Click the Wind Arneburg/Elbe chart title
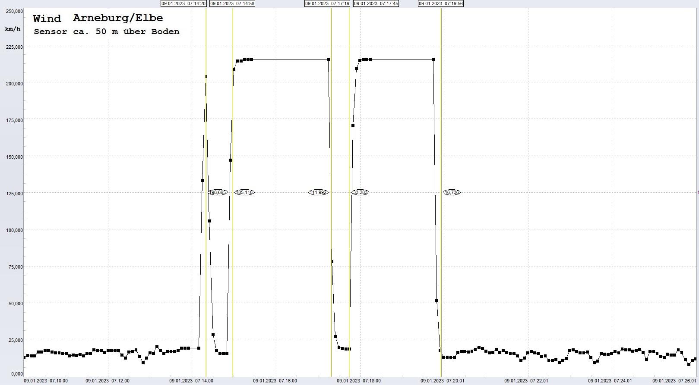 [98, 18]
